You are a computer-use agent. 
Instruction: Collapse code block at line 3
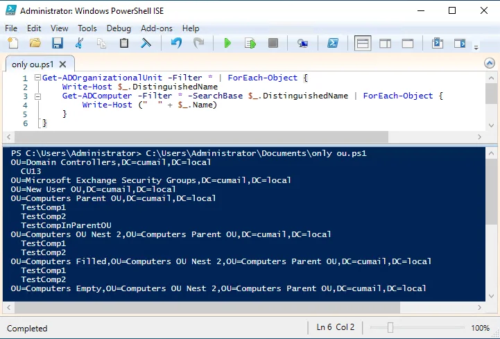[x=37, y=96]
